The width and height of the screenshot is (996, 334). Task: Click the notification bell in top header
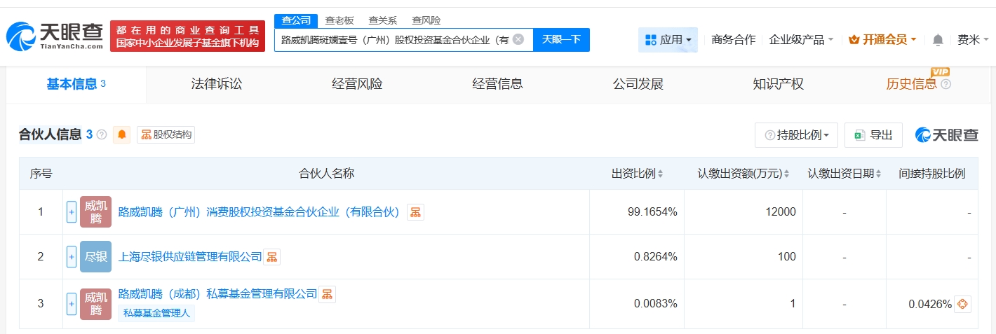pos(938,40)
